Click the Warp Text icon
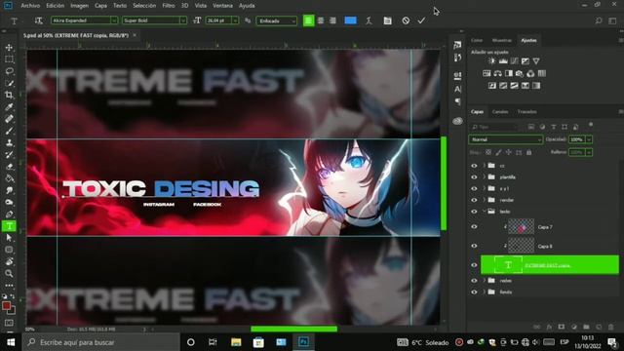 point(369,20)
